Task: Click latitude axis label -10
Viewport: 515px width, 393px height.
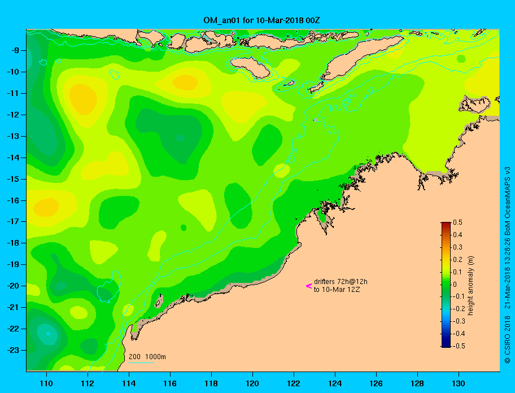Action: [13, 72]
